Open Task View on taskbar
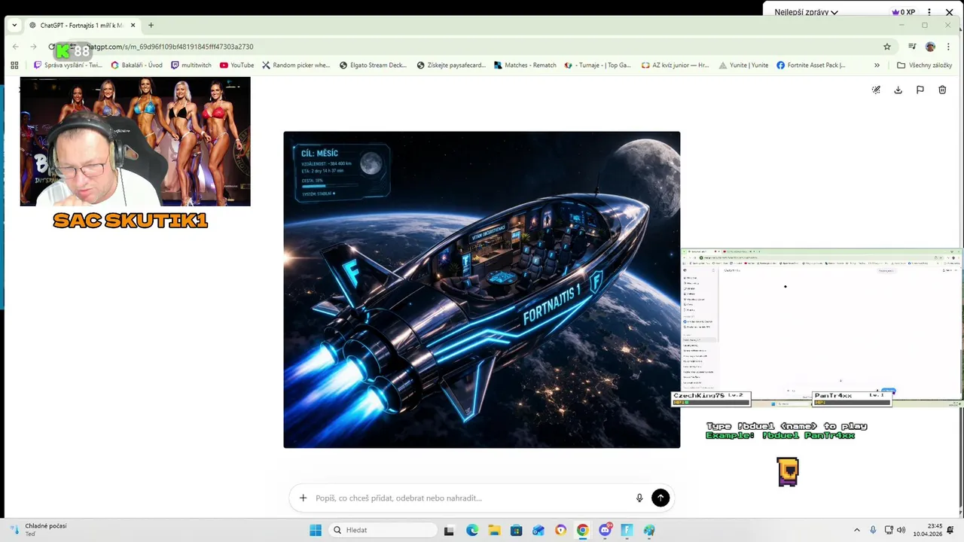This screenshot has height=542, width=964. coord(449,530)
